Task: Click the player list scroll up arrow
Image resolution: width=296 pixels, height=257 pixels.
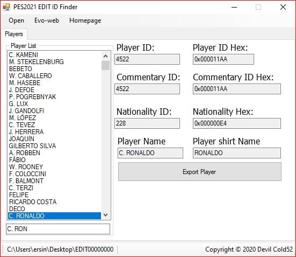Action: pos(105,56)
